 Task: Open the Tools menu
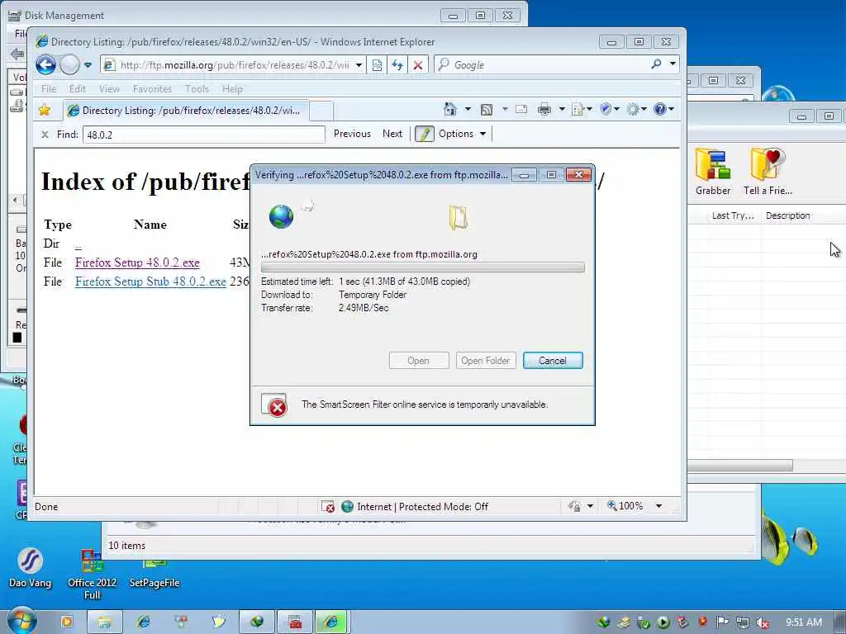(x=197, y=89)
